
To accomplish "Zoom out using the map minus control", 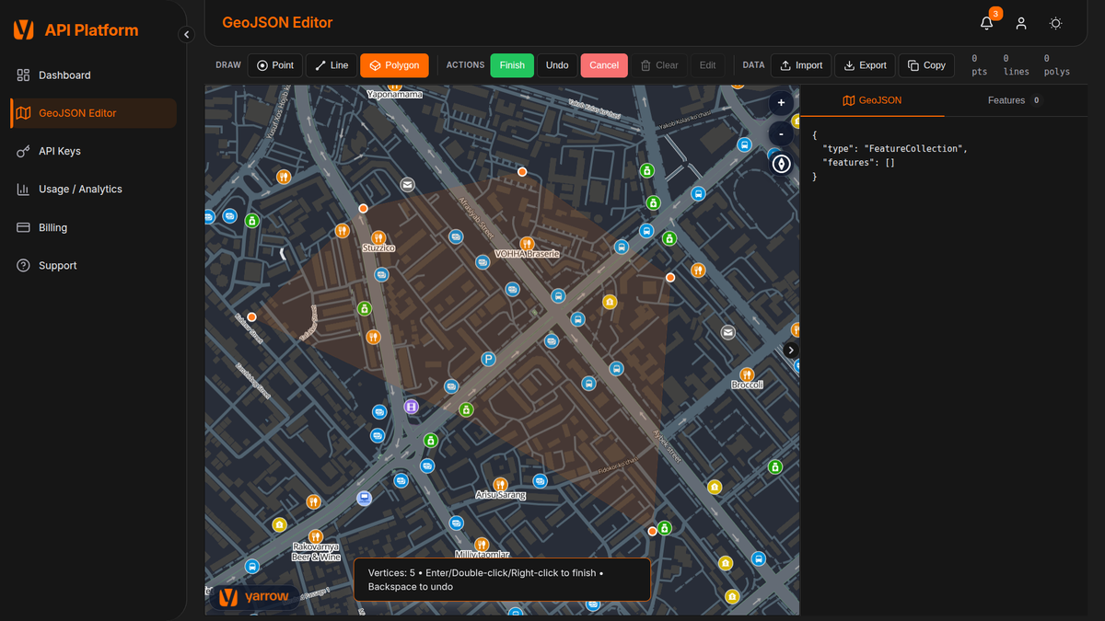I will (x=781, y=132).
